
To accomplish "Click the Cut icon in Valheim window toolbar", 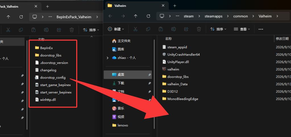I will [x=135, y=29].
